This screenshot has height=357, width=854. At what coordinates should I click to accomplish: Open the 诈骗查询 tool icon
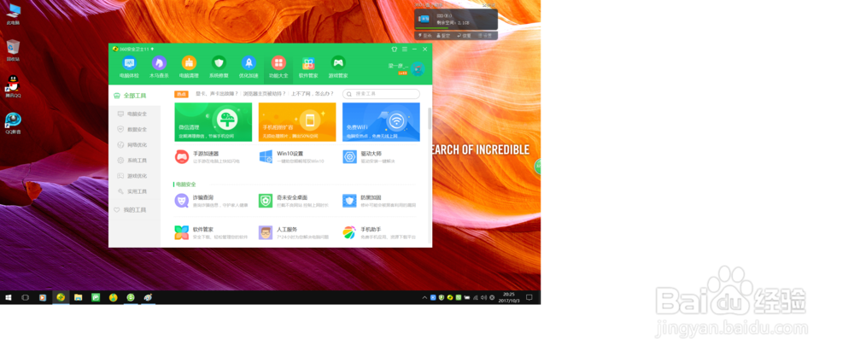click(182, 201)
